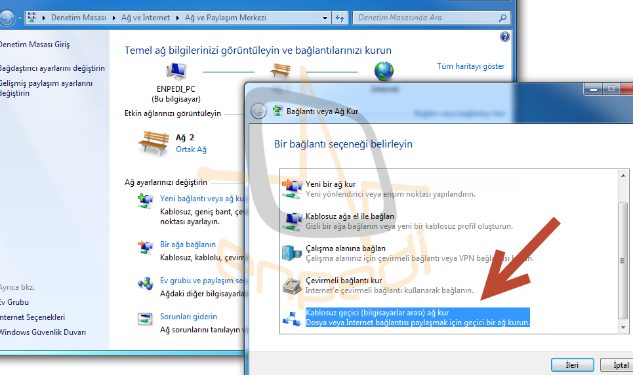
Task: Click the Ev grubu ve paylaşım icon
Action: (146, 283)
